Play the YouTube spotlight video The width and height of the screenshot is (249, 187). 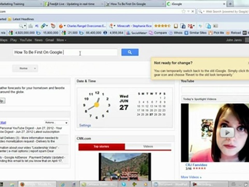pos(227,132)
